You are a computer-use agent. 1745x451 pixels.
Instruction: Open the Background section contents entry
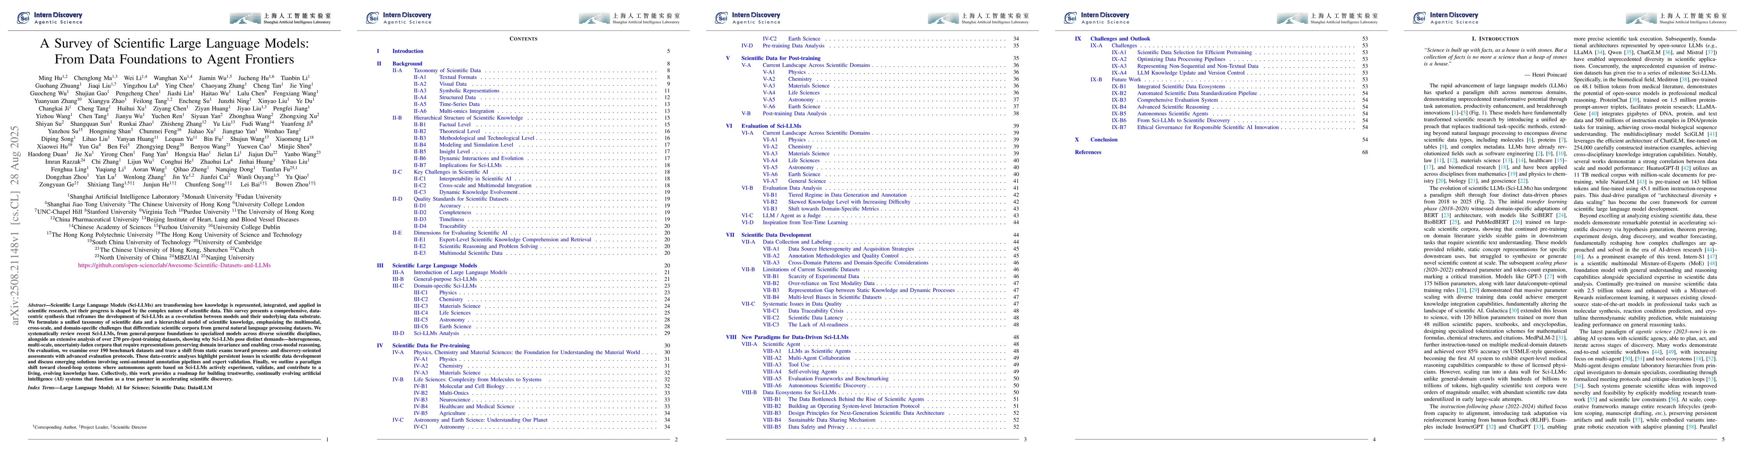(407, 64)
